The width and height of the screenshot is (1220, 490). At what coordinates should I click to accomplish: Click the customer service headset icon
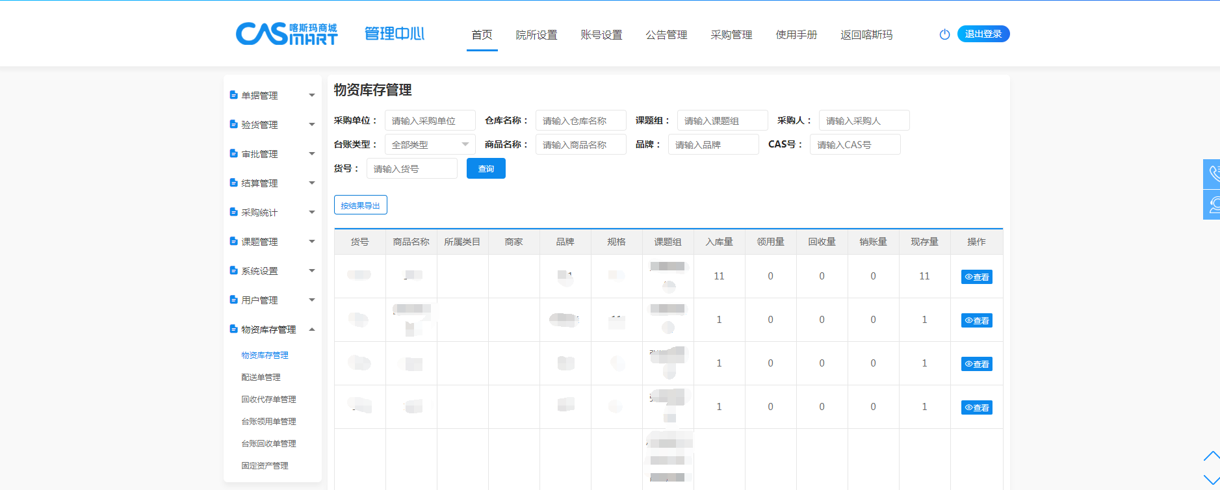(x=1213, y=205)
